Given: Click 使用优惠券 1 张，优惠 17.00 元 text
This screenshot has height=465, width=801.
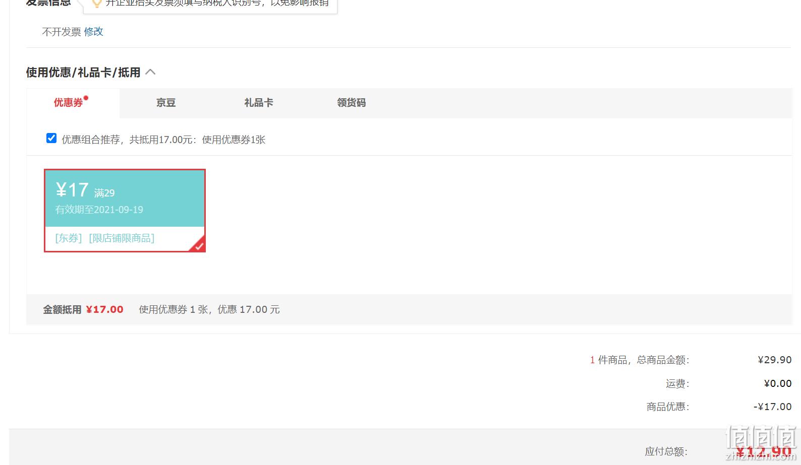Looking at the screenshot, I should pyautogui.click(x=209, y=309).
